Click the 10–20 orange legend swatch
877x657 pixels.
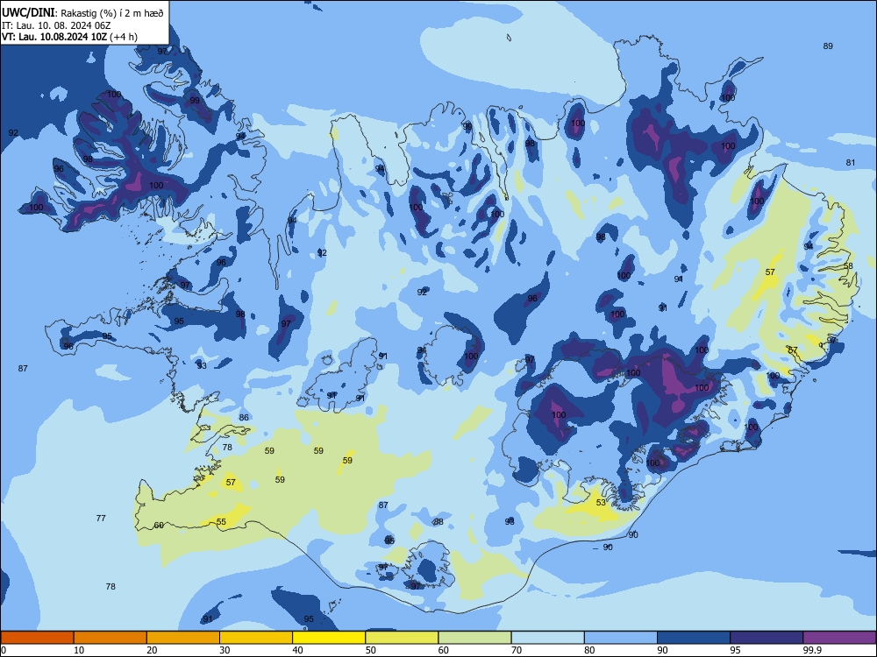pyautogui.click(x=111, y=638)
